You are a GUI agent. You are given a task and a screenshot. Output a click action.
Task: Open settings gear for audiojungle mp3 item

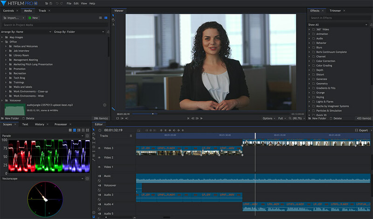[x=104, y=105]
